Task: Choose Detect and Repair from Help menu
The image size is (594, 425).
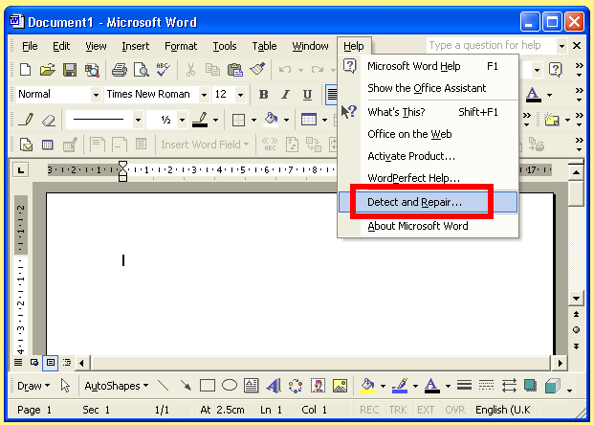Action: coord(429,202)
